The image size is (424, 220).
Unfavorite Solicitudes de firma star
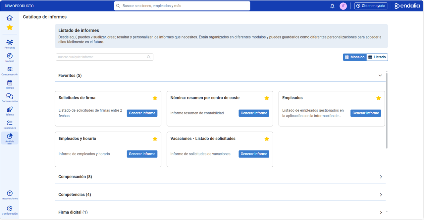[155, 98]
